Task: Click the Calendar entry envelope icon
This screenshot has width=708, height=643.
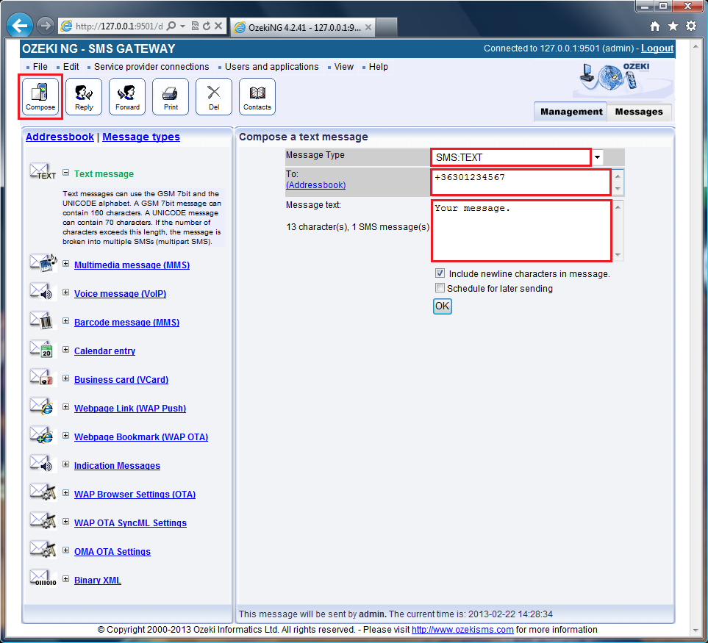Action: pyautogui.click(x=42, y=349)
